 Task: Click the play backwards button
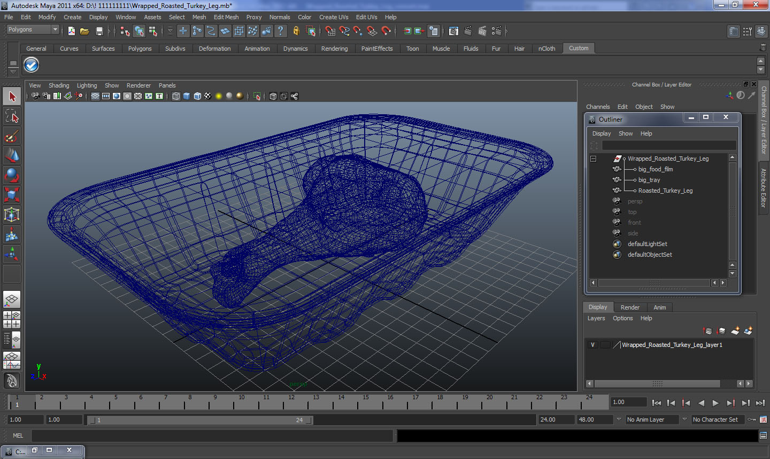point(701,403)
